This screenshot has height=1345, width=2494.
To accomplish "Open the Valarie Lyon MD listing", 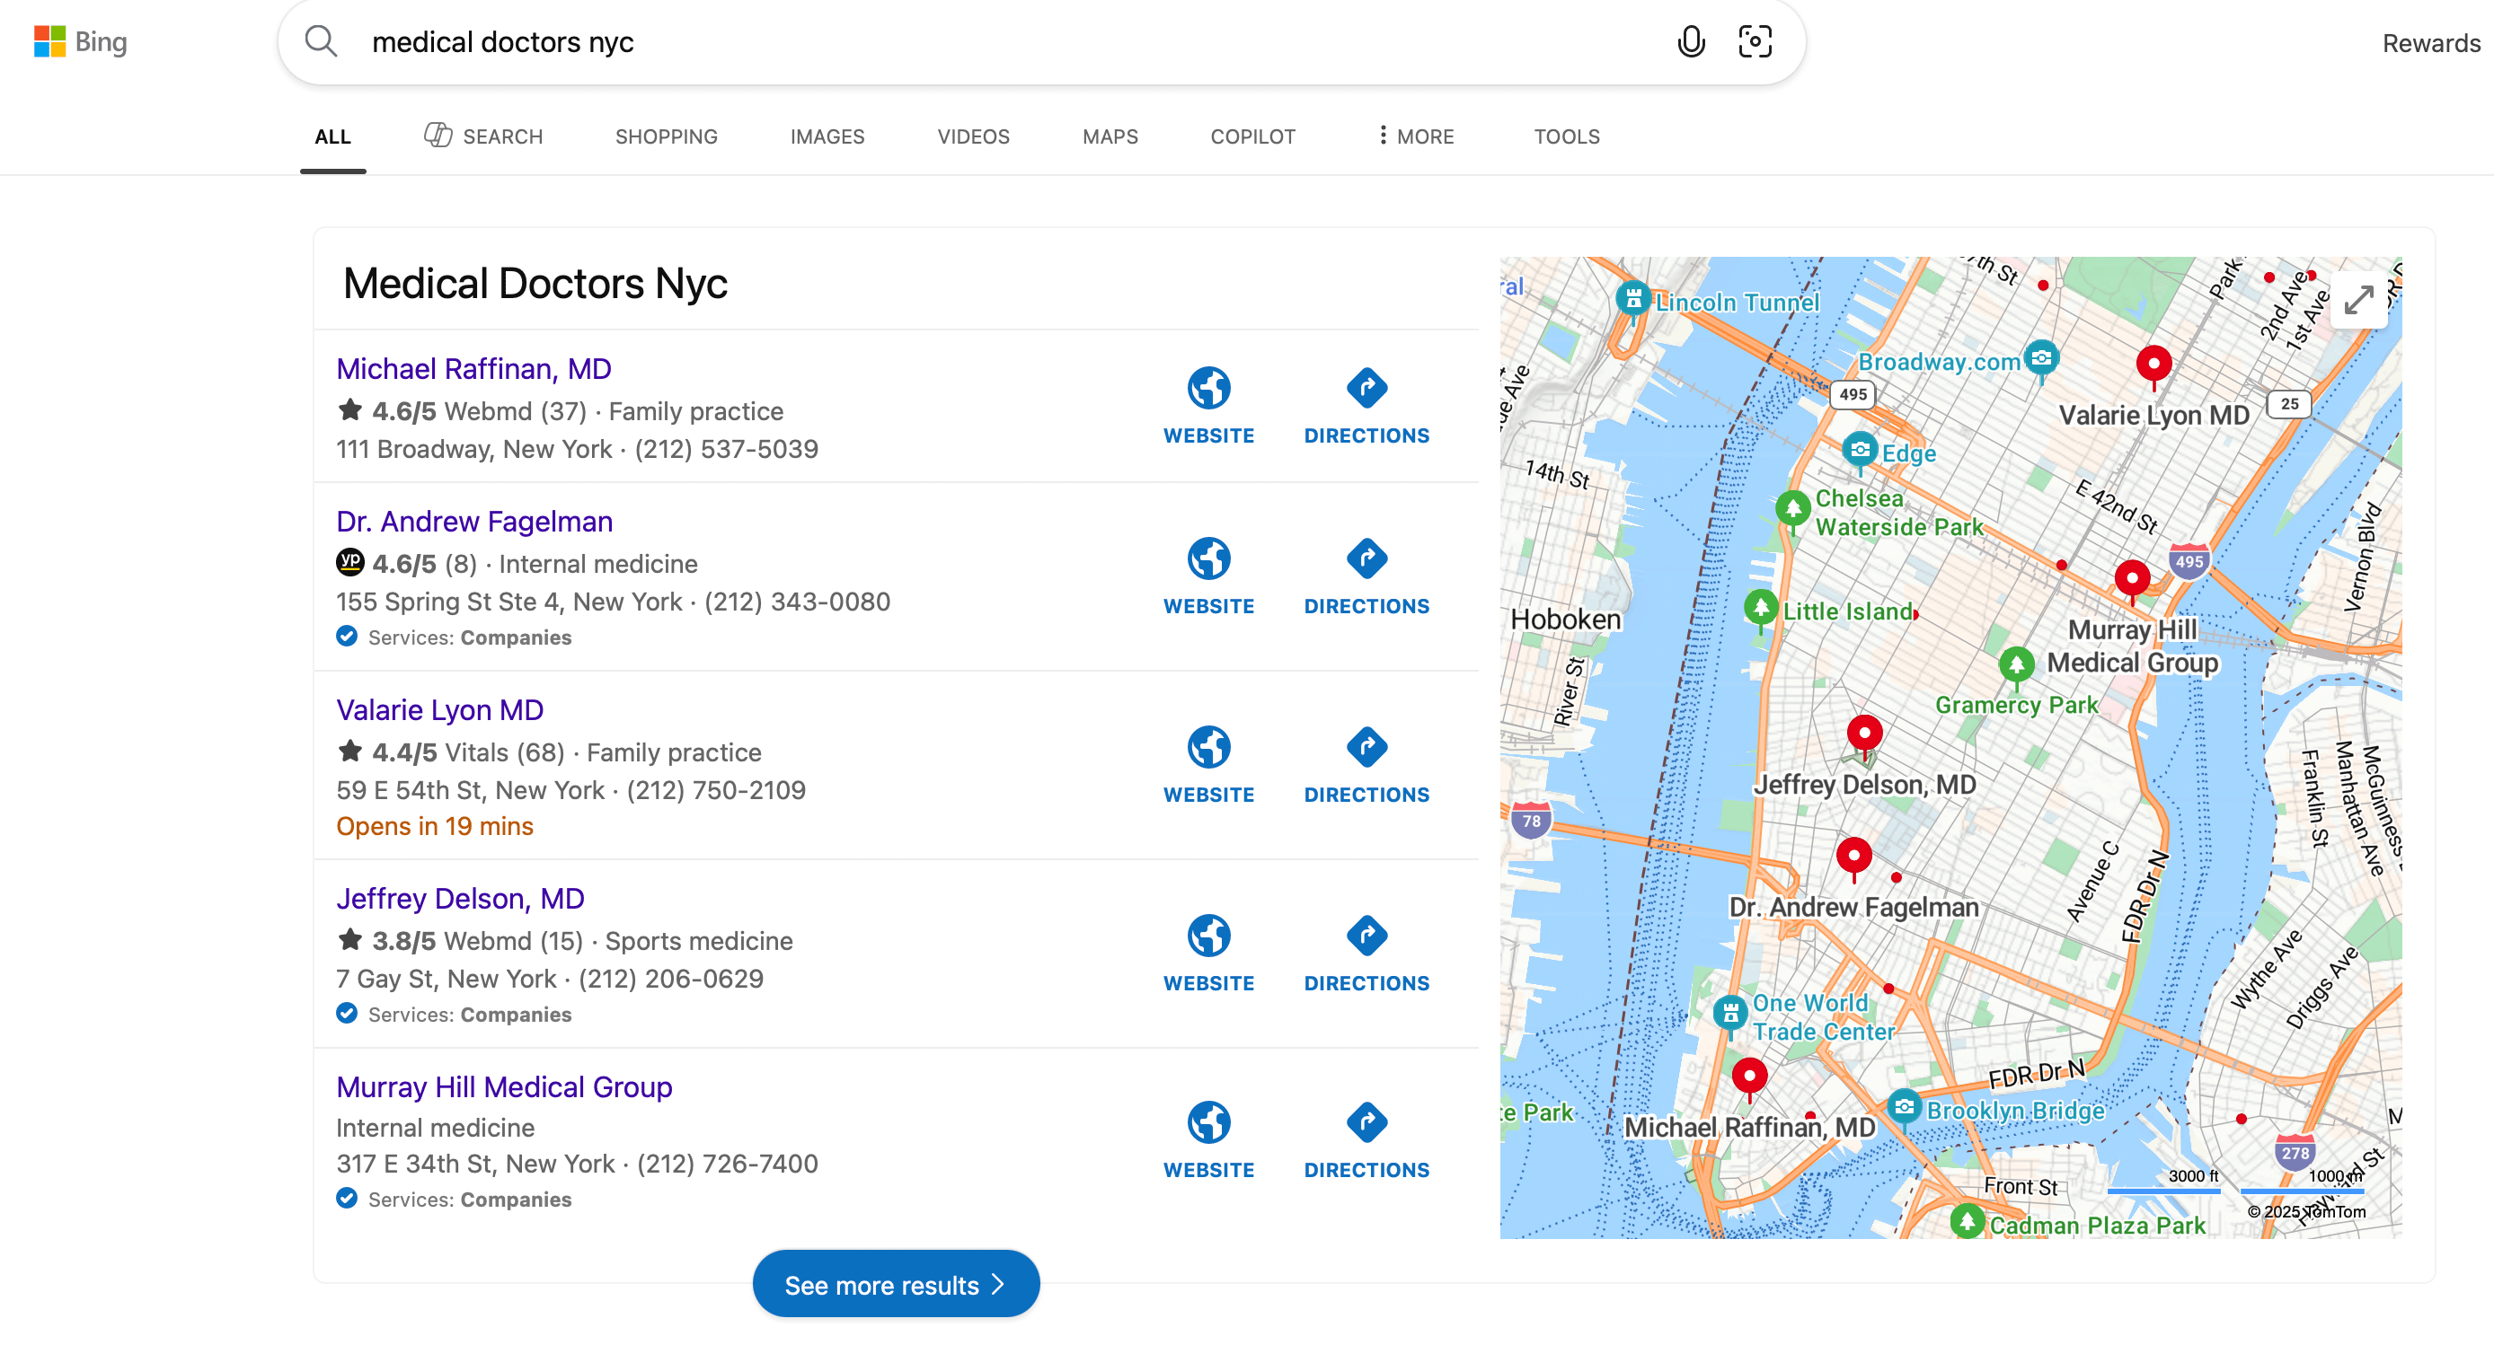I will 438,709.
